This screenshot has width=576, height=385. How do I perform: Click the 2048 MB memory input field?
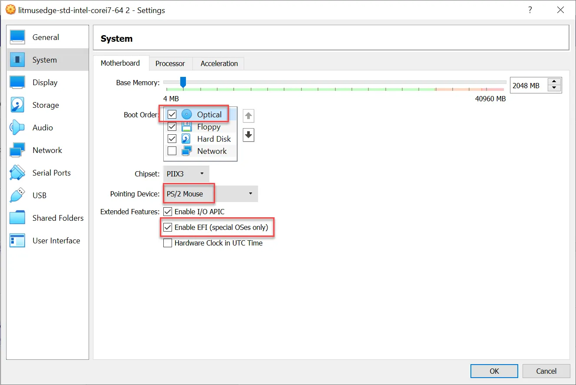coord(529,86)
